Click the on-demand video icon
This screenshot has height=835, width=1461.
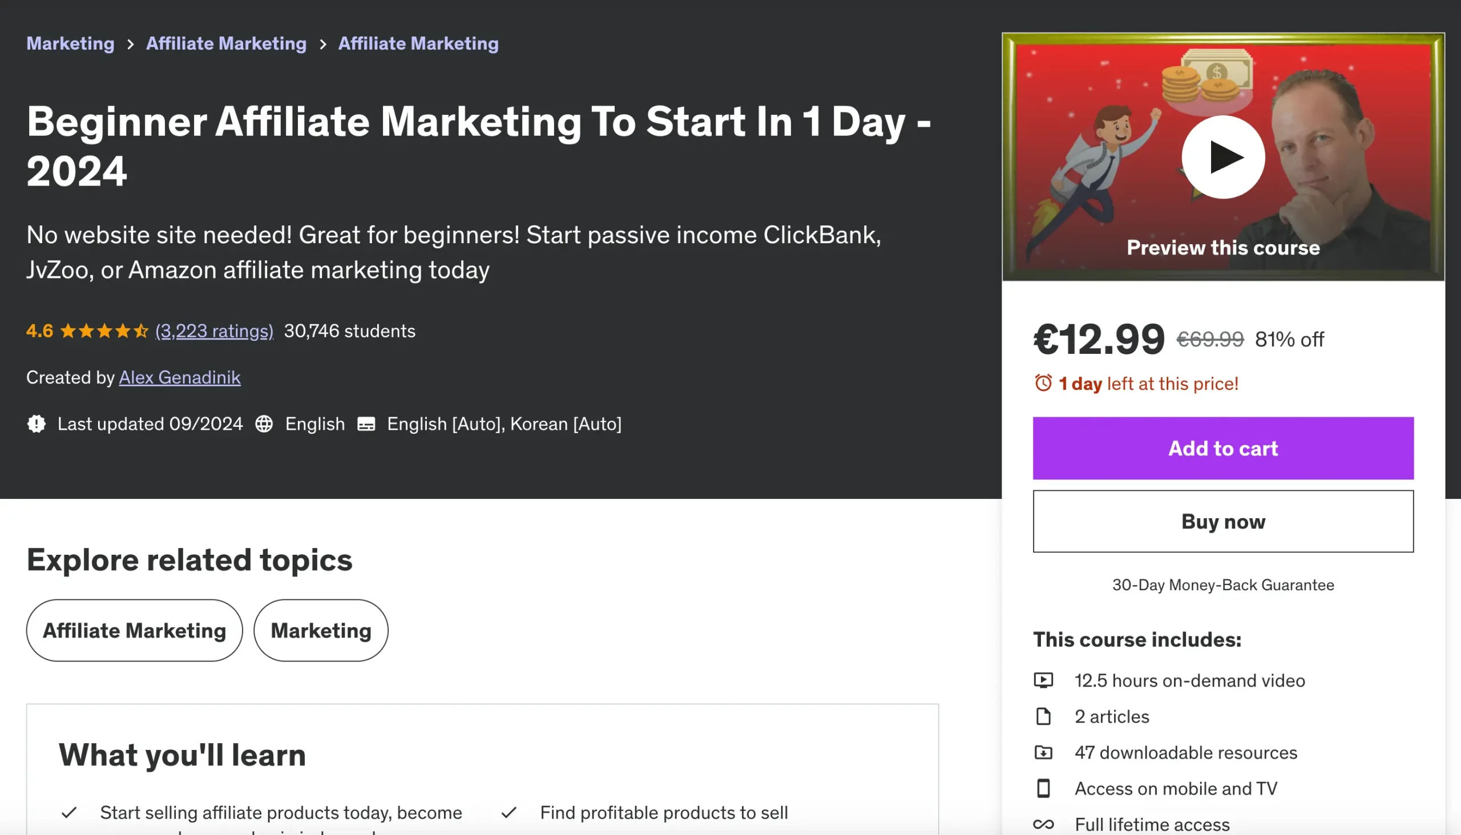click(x=1043, y=680)
